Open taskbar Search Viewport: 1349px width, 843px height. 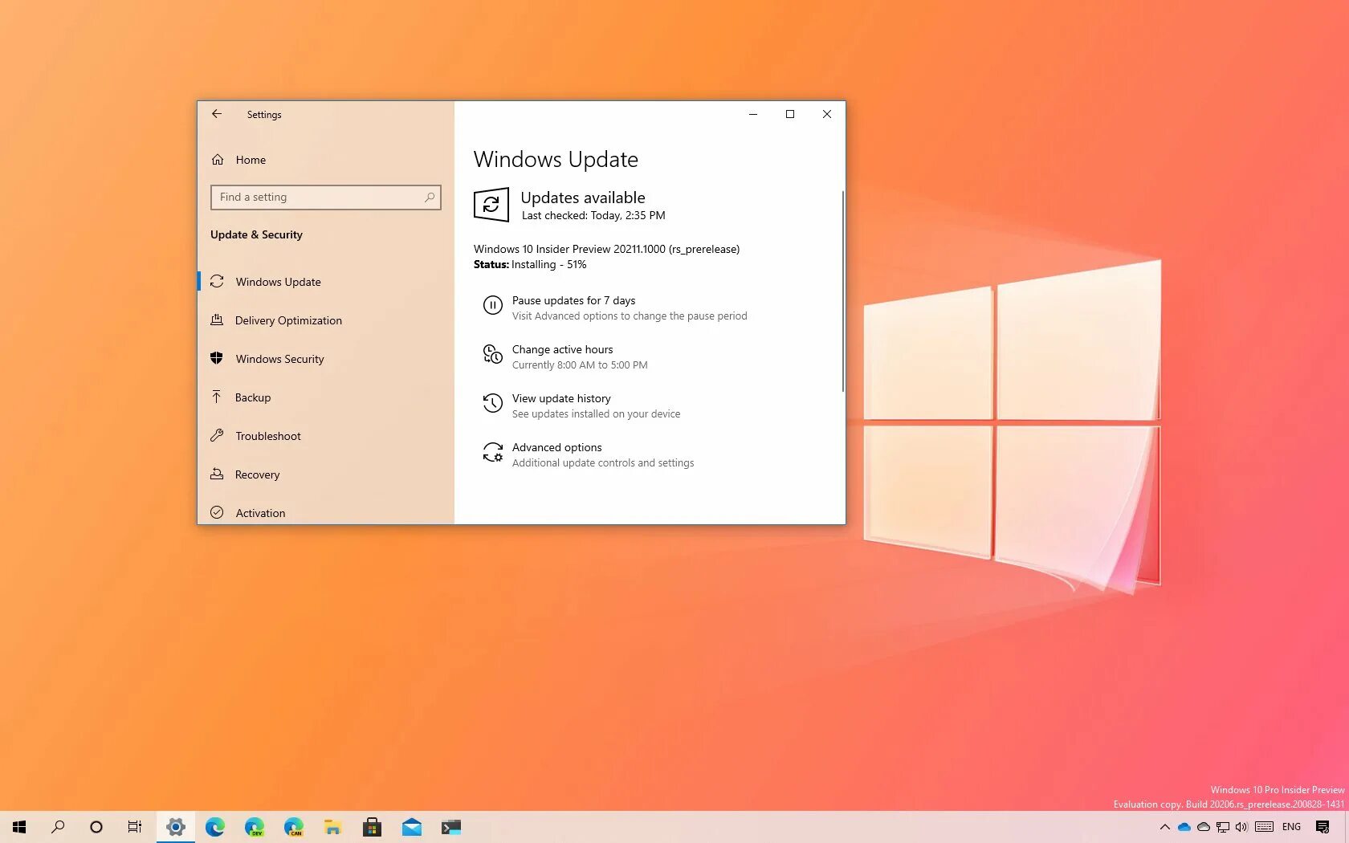(x=58, y=827)
